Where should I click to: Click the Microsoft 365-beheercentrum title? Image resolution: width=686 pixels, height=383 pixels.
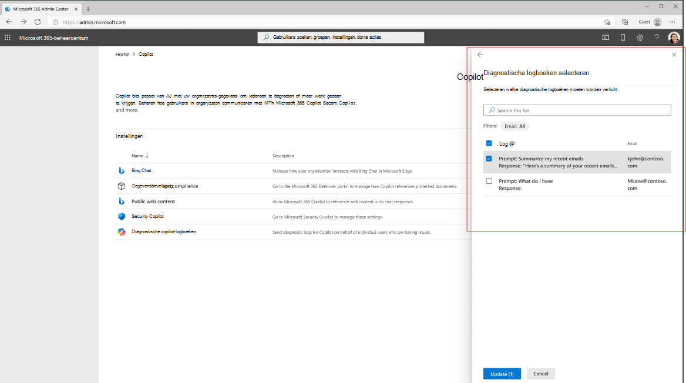54,38
